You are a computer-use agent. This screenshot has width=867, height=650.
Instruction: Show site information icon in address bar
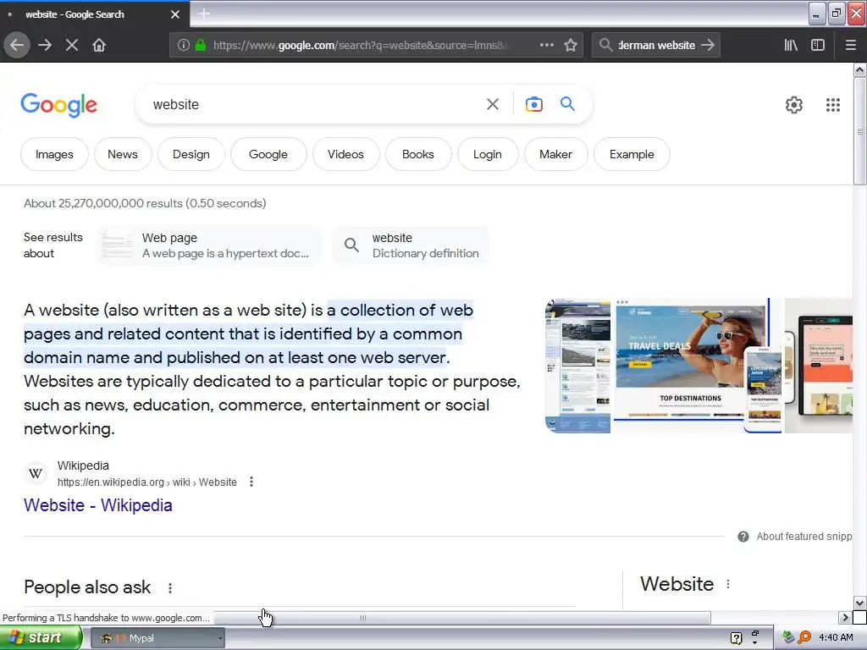point(184,46)
